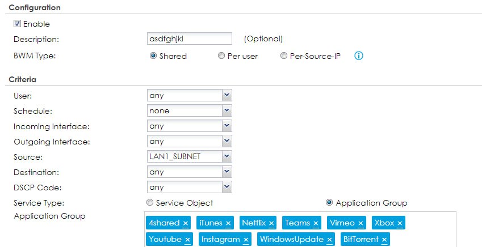482x247 pixels.
Task: Click the BWM Type info icon
Action: click(358, 56)
